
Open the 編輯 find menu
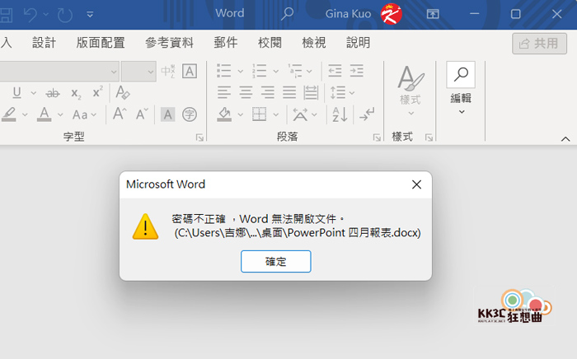click(x=461, y=89)
